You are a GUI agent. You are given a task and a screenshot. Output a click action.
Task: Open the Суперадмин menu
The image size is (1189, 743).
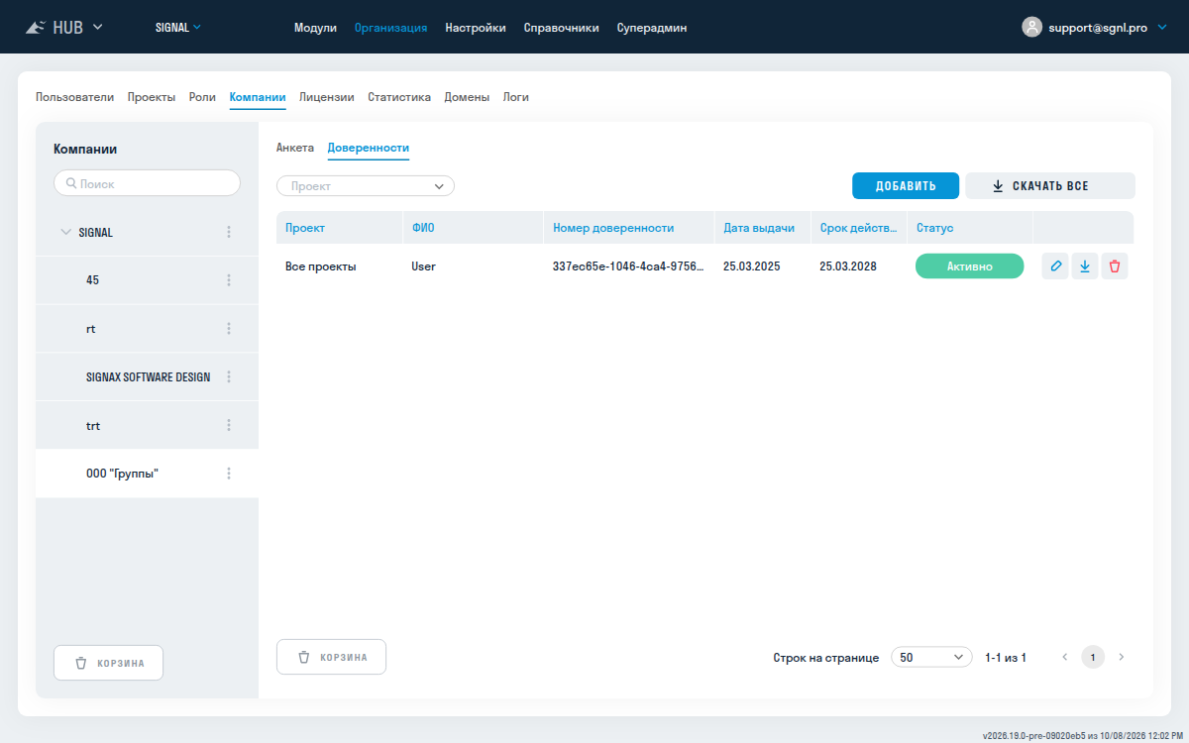point(652,28)
